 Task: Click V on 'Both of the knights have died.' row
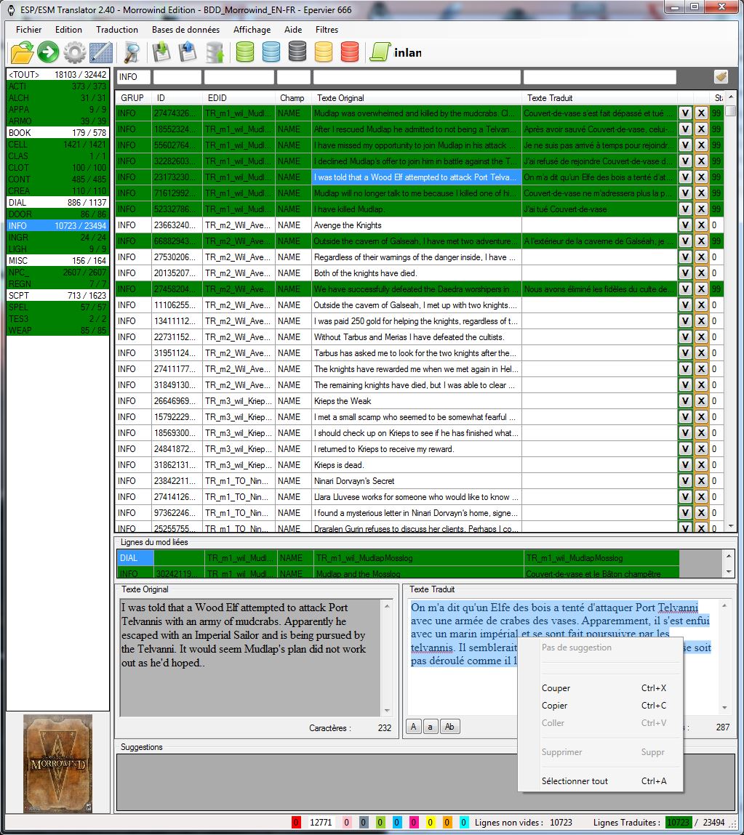coord(685,273)
